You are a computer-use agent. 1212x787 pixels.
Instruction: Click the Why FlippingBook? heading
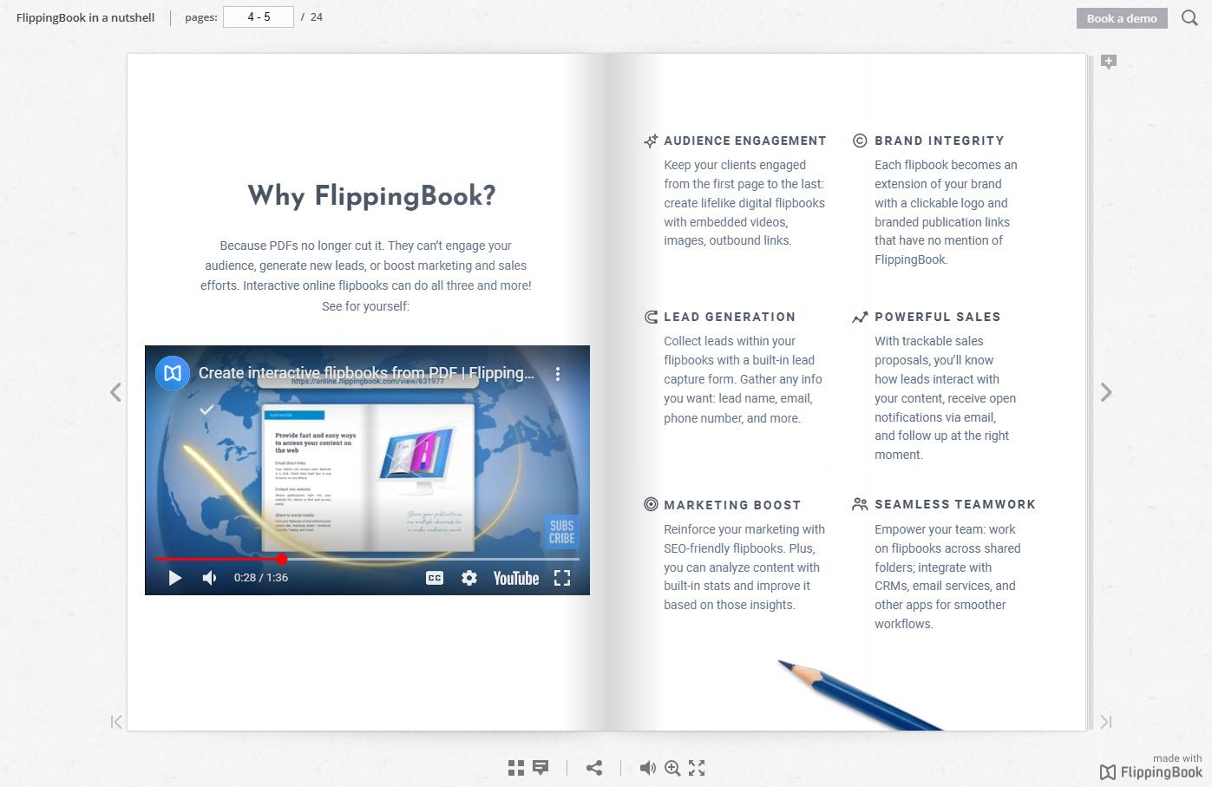tap(372, 196)
